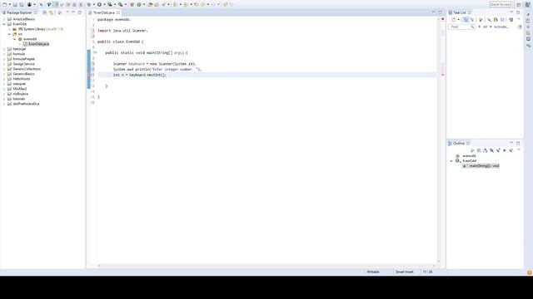Viewport: 533px width, 299px height.
Task: Click the Find field in the Task List
Action: (461, 27)
